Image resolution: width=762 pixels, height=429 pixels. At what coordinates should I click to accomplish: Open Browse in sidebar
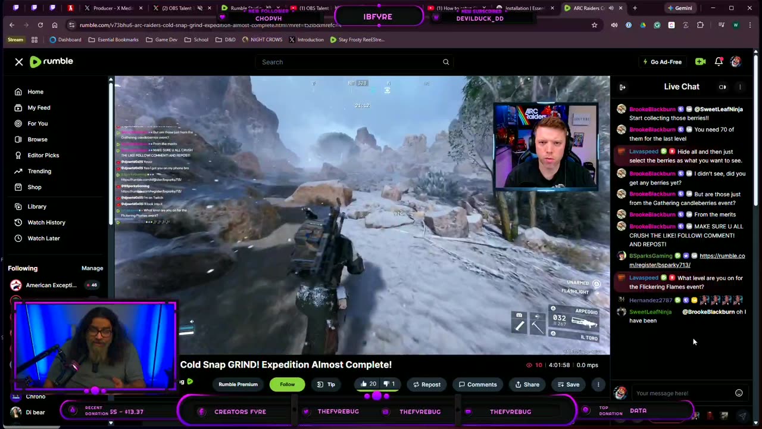pyautogui.click(x=38, y=139)
